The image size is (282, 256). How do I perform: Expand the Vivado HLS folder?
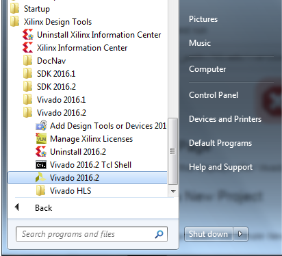70,191
